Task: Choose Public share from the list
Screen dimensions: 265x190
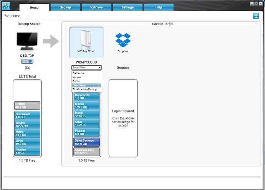Action: pyautogui.click(x=86, y=81)
